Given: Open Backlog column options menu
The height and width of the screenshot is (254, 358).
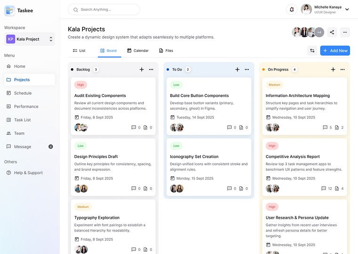Looking at the screenshot, I should pos(151,70).
